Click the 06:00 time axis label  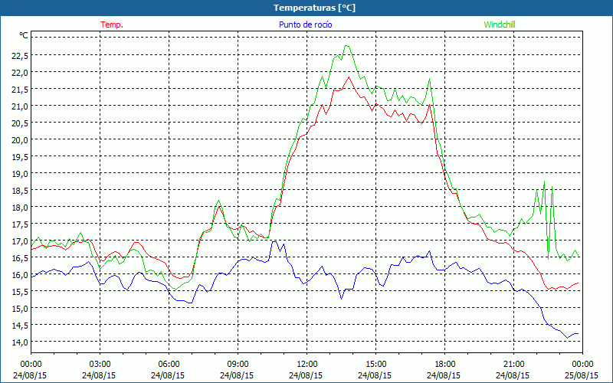[x=169, y=365]
